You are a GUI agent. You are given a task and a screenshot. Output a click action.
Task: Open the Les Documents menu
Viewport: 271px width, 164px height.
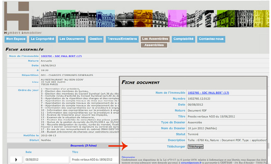click(x=72, y=39)
